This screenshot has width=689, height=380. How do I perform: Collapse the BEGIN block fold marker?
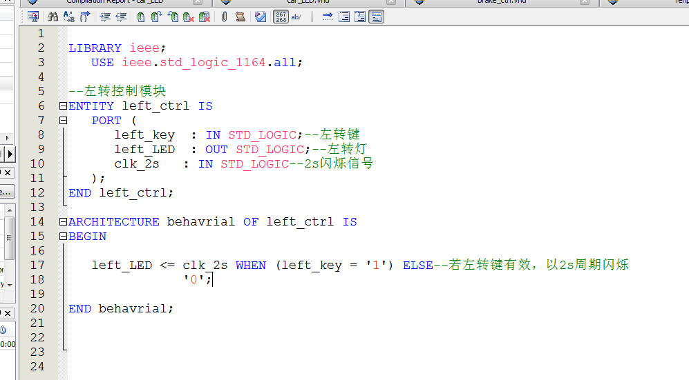pyautogui.click(x=64, y=237)
